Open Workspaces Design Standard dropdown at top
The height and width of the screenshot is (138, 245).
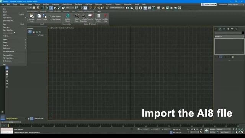click(236, 5)
